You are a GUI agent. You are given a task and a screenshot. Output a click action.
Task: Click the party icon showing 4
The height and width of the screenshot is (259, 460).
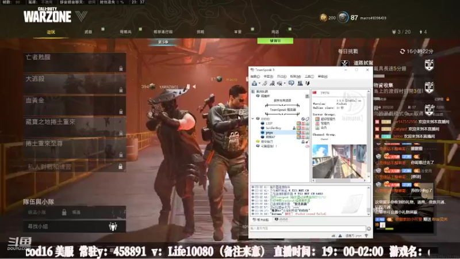coord(423,32)
